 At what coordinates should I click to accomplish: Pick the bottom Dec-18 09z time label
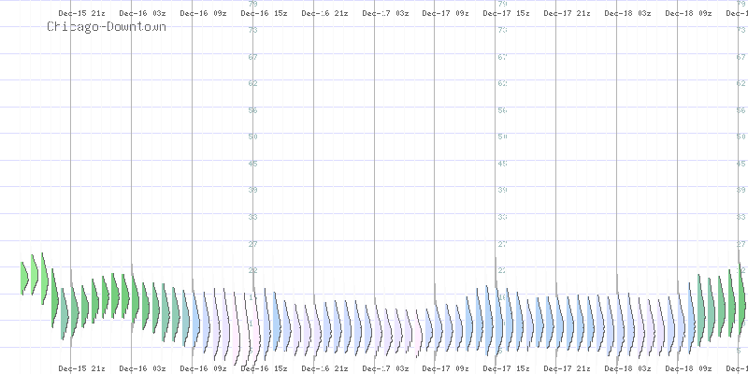[687, 368]
